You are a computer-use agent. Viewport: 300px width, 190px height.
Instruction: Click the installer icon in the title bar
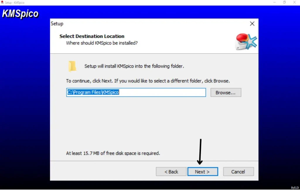pos(3,2)
